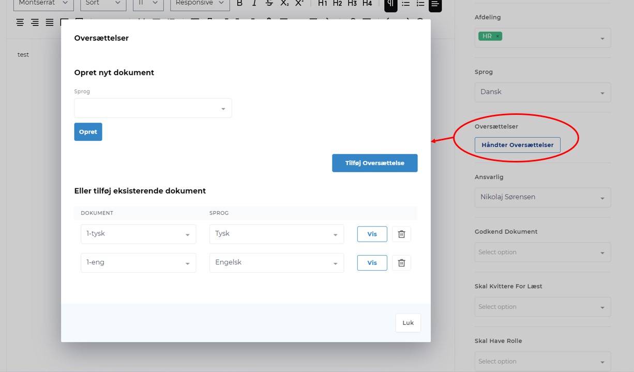This screenshot has height=372, width=634.
Task: Open the Tysk language dropdown
Action: tap(276, 234)
